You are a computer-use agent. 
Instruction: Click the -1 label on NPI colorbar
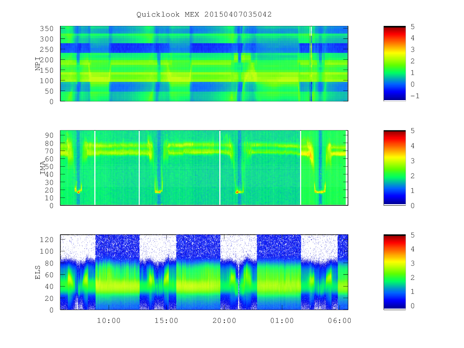coord(415,96)
